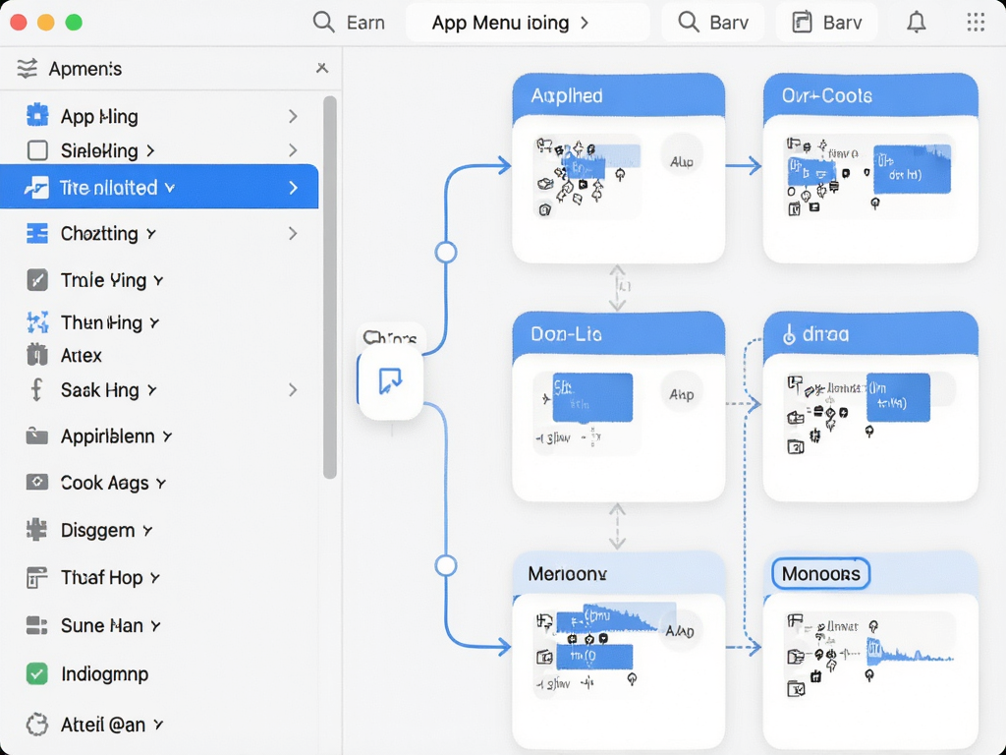Click the sliders icon next to "Apmenis"
This screenshot has height=755, width=1006.
pos(27,68)
